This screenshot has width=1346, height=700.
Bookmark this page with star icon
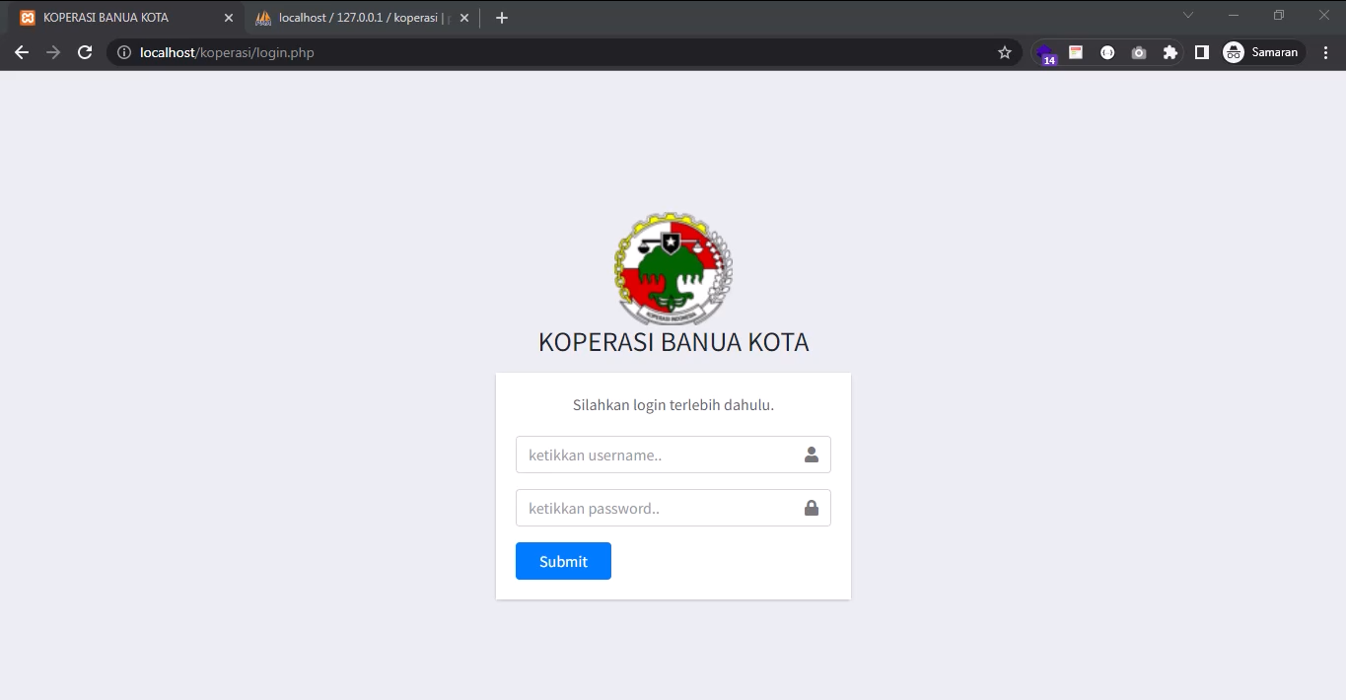1005,52
